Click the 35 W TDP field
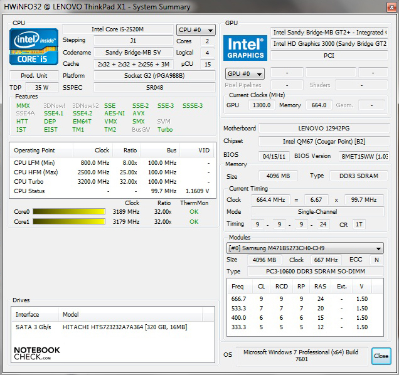Image resolution: width=399 pixels, height=375 pixels. tap(42, 87)
